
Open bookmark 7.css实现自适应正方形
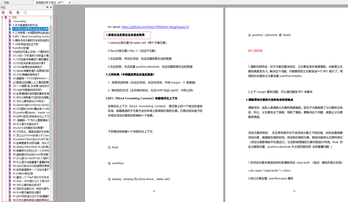coord(26,44)
